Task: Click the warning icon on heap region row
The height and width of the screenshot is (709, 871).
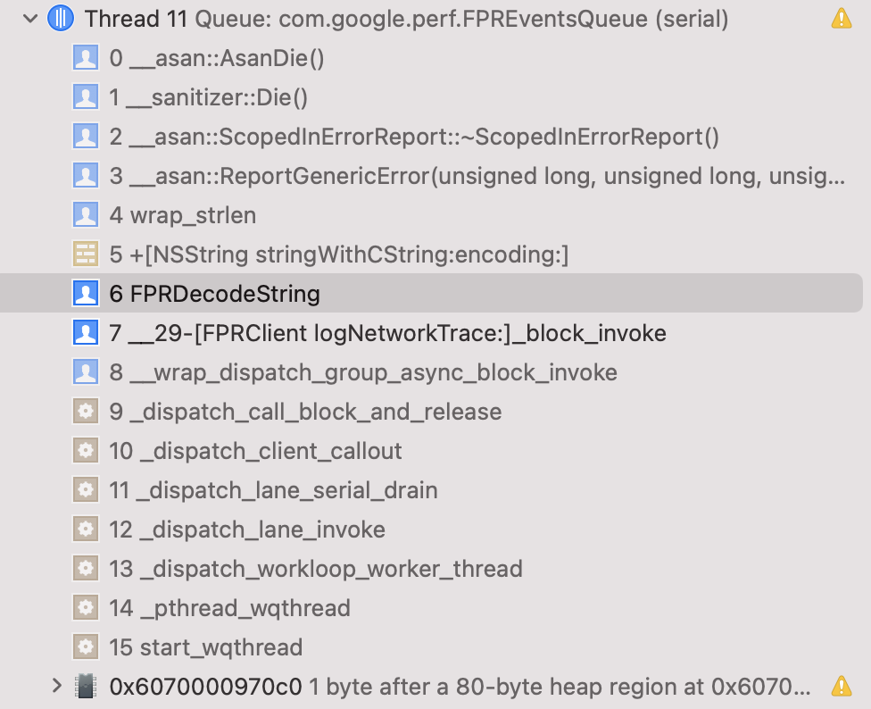Action: pos(841,686)
